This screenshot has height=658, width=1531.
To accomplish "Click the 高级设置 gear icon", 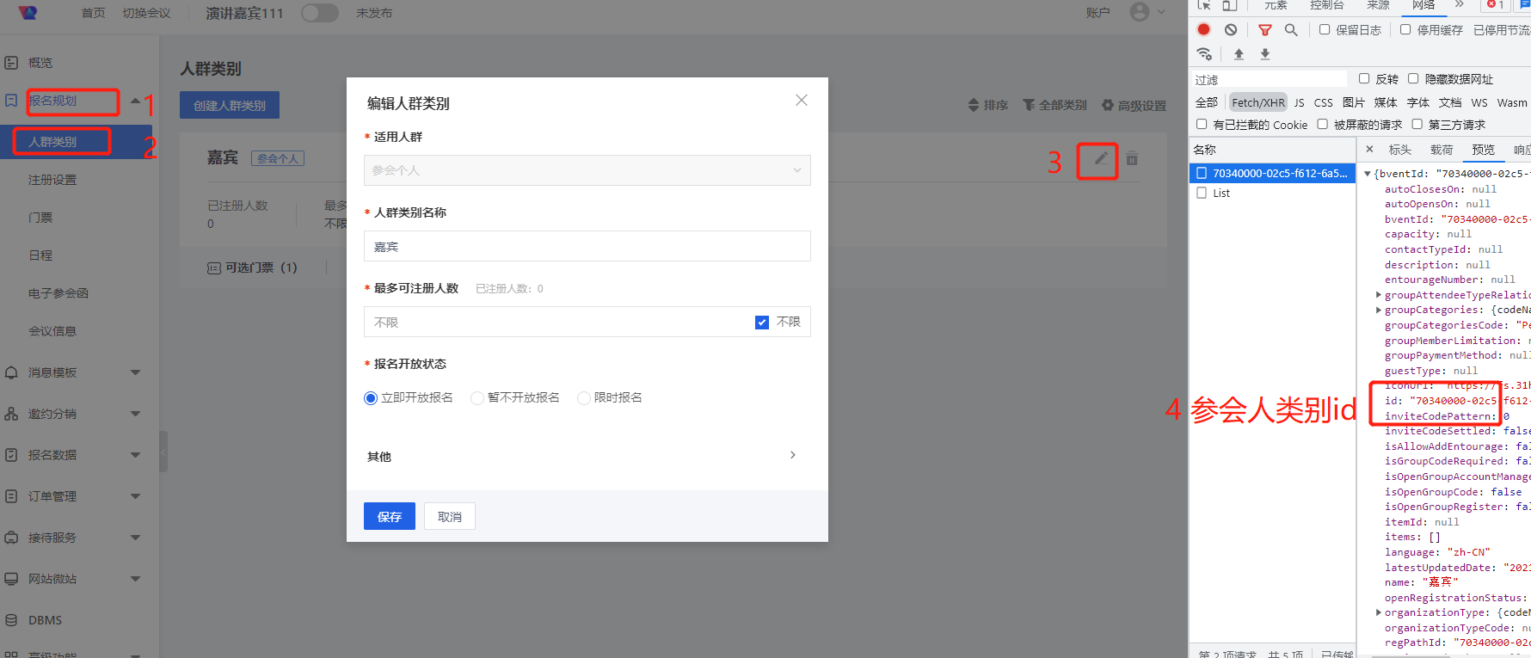I will [1108, 105].
